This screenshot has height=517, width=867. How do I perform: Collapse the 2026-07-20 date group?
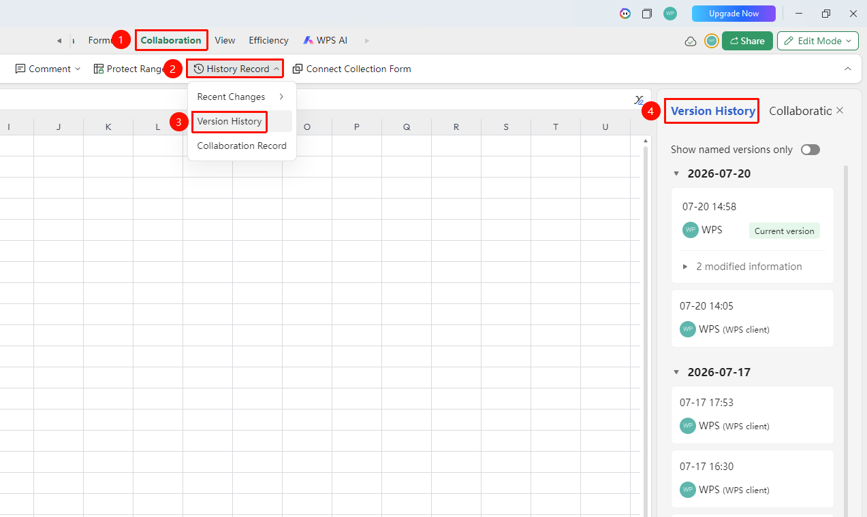(676, 173)
